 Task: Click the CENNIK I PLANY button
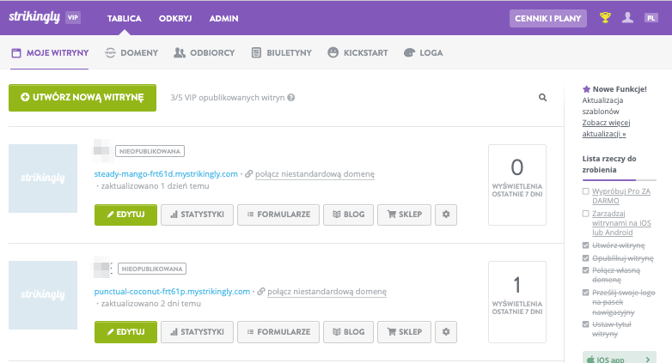coord(547,18)
